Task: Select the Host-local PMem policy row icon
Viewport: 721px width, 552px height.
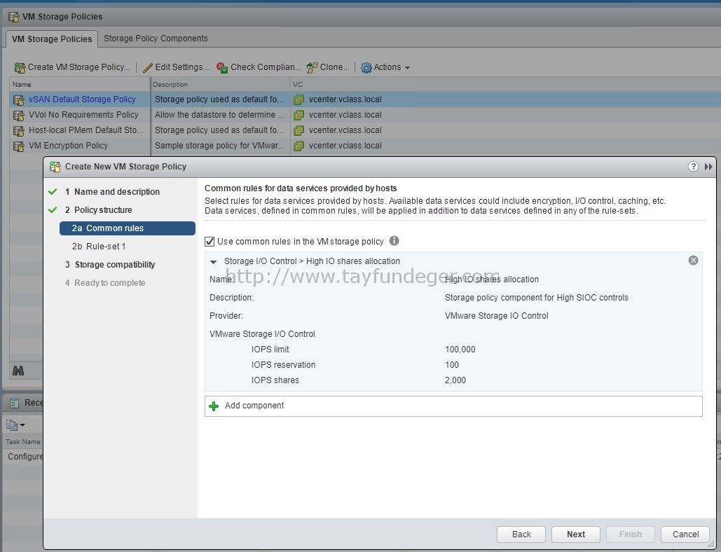Action: click(x=19, y=130)
